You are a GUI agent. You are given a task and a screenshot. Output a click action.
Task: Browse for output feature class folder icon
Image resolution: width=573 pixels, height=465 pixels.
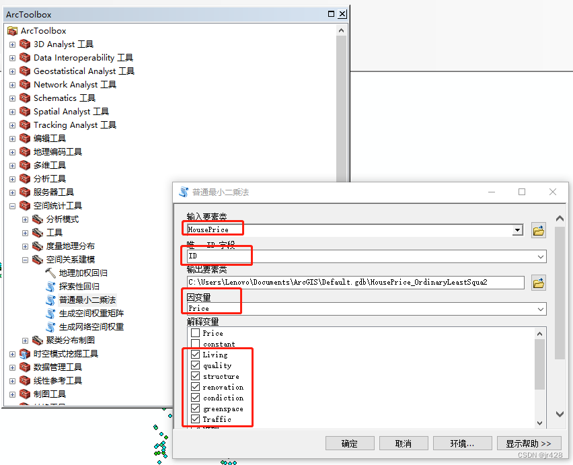(538, 283)
